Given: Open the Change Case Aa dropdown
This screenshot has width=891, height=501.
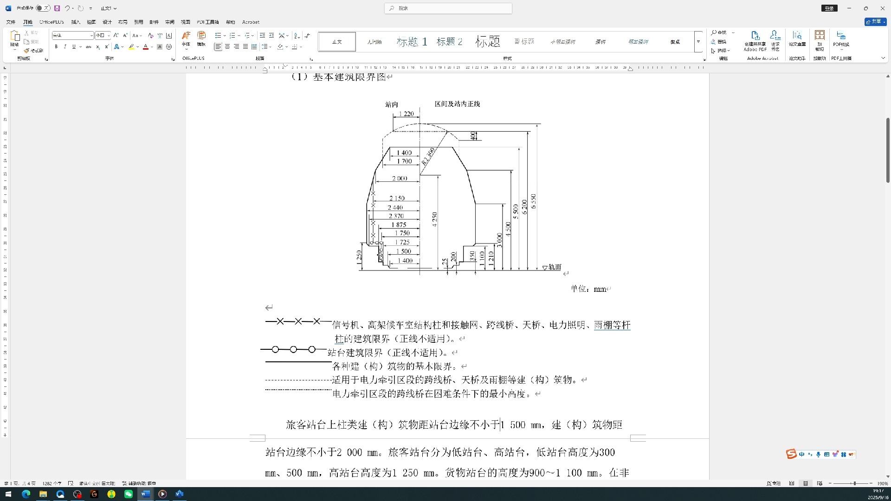Looking at the screenshot, I should point(136,35).
